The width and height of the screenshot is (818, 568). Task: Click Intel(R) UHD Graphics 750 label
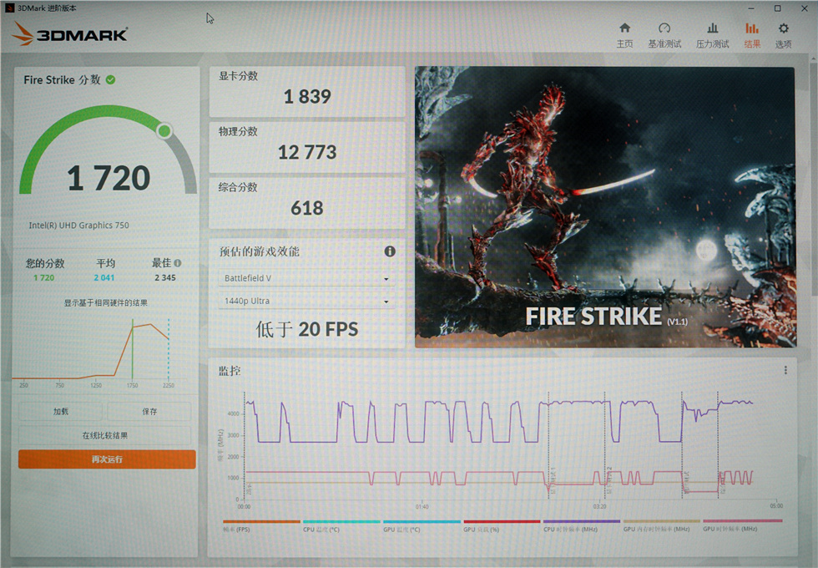tap(78, 226)
